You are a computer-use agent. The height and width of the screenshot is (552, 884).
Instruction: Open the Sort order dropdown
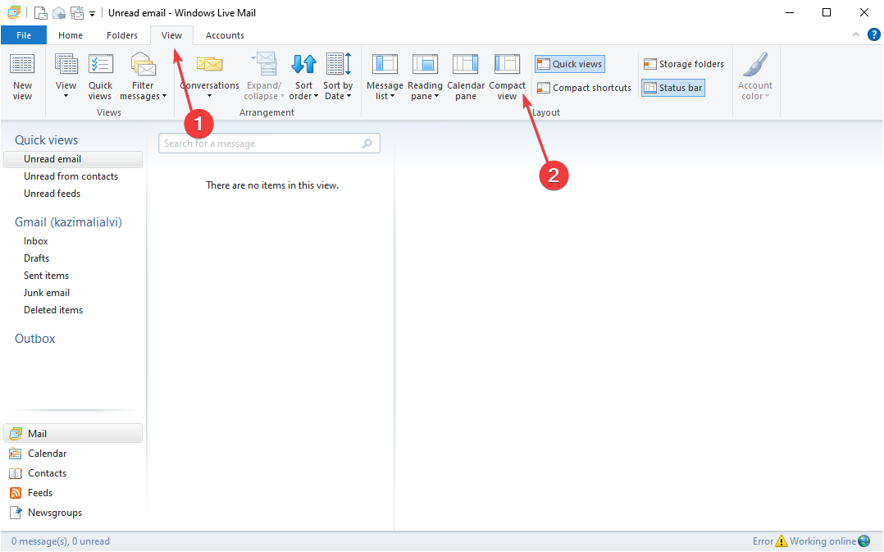click(x=303, y=77)
